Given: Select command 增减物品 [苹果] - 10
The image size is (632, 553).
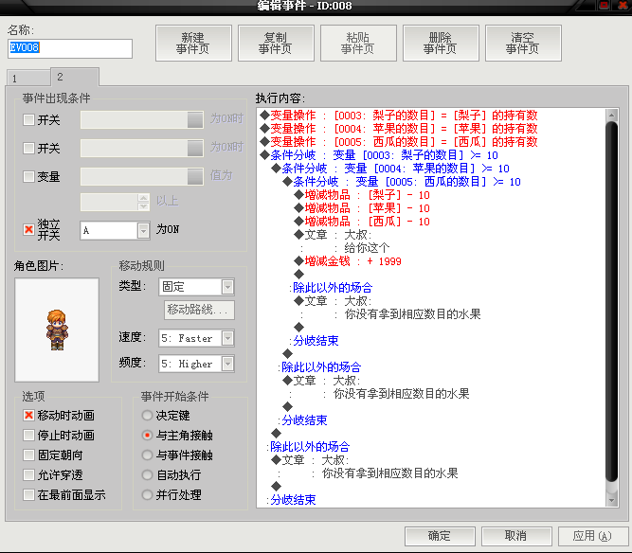Looking at the screenshot, I should coord(362,208).
